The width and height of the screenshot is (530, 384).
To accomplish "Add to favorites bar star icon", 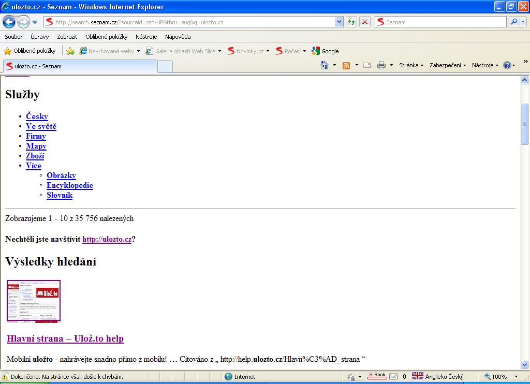I will [x=70, y=51].
